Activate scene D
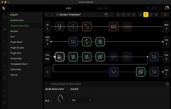Viewport: 171px width, 109px height. point(134,15)
